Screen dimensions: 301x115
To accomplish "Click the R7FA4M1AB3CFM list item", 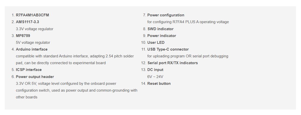I will (32, 15).
